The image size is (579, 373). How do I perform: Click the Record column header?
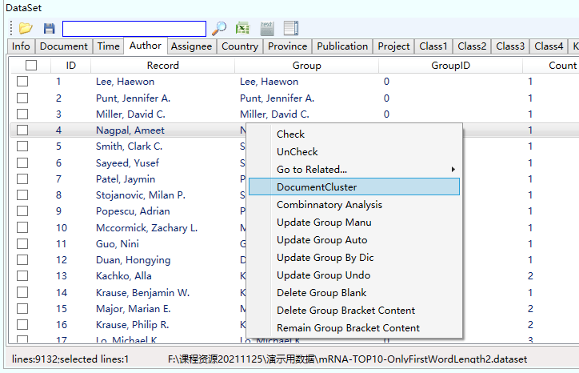tap(163, 66)
